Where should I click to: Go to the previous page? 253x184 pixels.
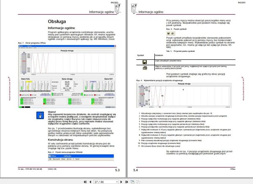[90, 182]
